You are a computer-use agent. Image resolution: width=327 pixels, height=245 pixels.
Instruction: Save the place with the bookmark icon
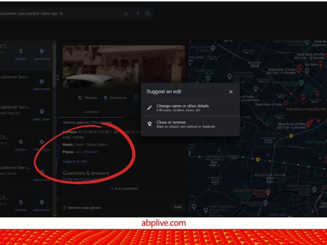coord(136,98)
